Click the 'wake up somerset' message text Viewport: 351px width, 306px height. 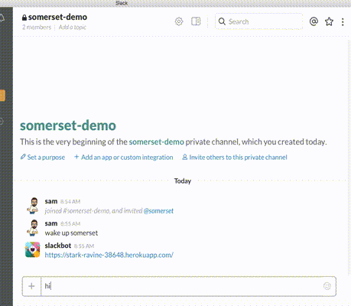click(x=71, y=233)
